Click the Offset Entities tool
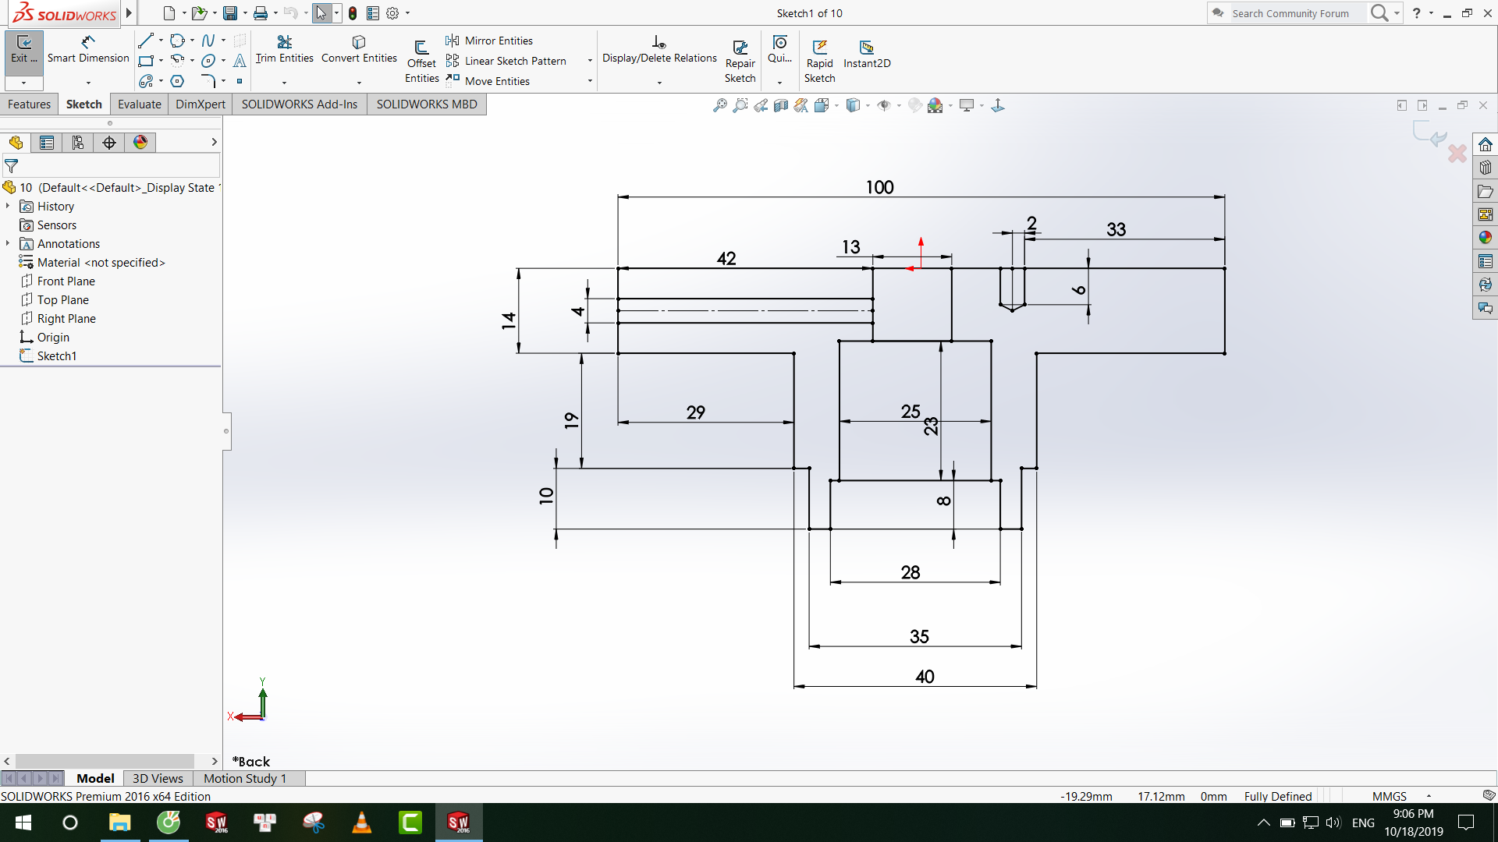The image size is (1498, 842). 421,61
